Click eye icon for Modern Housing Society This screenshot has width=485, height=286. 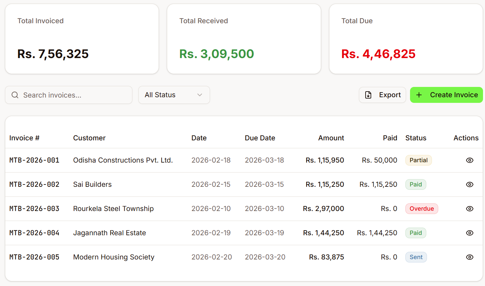(469, 257)
